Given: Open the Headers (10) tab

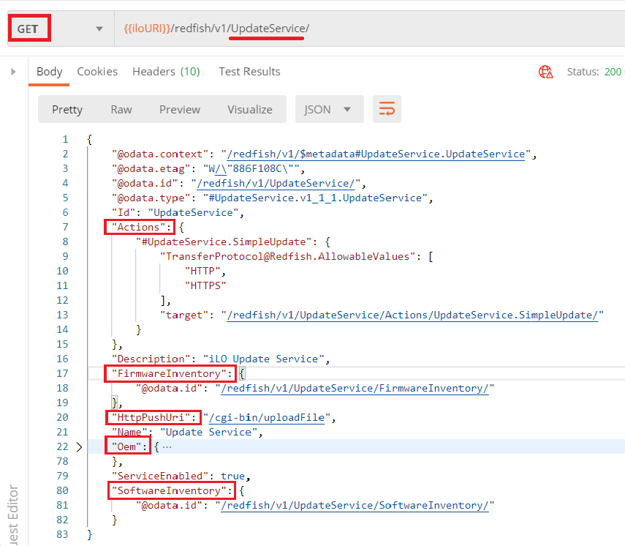Looking at the screenshot, I should coord(166,72).
